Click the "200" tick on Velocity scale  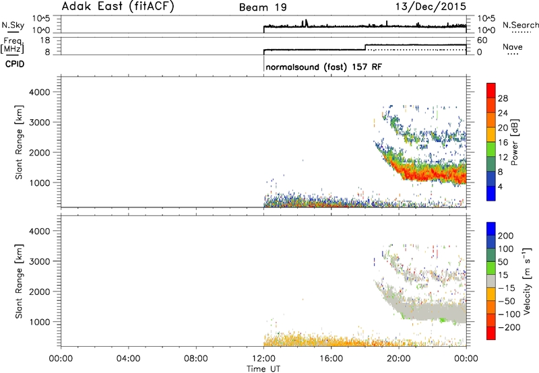coord(506,236)
